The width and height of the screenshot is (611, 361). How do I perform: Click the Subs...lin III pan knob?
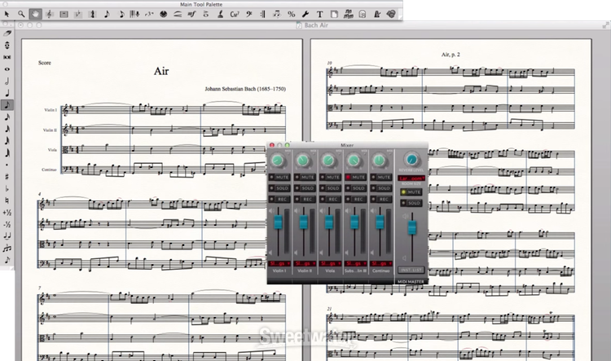coord(354,160)
